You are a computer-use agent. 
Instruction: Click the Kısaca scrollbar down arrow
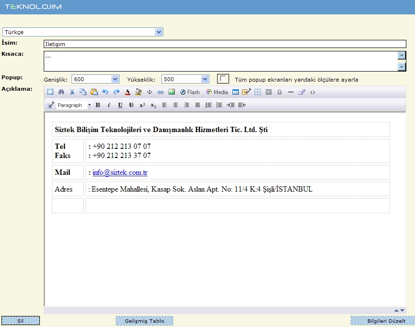pos(402,67)
